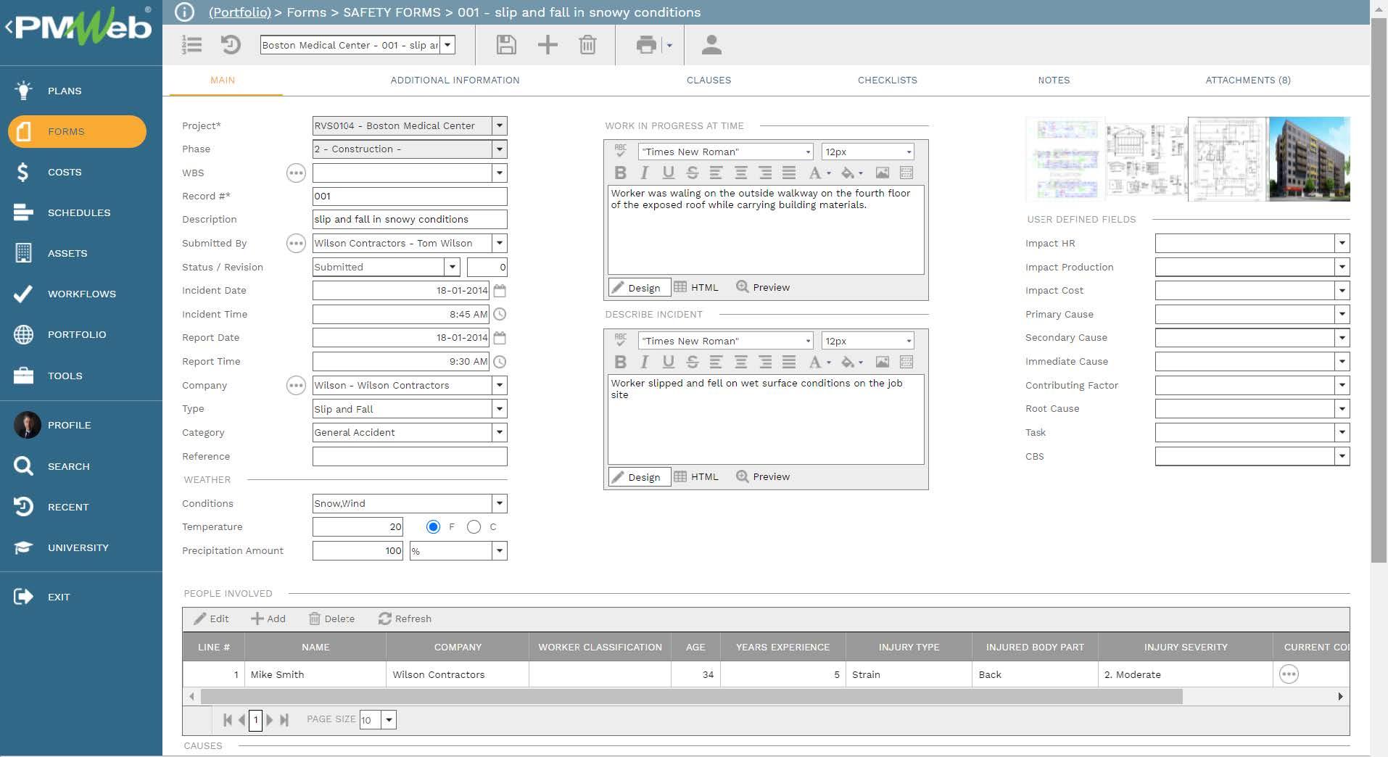Save the form with the disk icon
The height and width of the screenshot is (757, 1388).
pyautogui.click(x=506, y=45)
